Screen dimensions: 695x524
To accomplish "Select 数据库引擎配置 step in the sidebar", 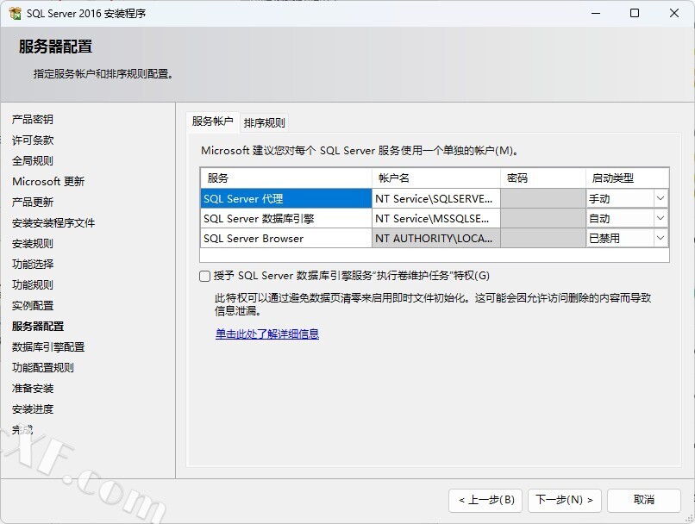I will pos(48,346).
